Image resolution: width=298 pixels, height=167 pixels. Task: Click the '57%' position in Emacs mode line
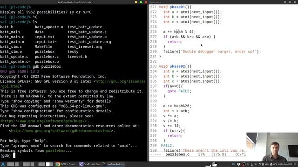[x=201, y=154]
